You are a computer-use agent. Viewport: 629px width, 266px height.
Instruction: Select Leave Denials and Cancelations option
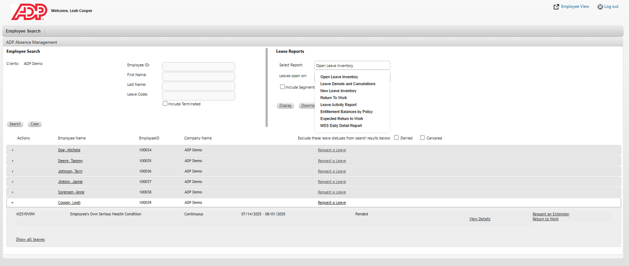click(348, 84)
